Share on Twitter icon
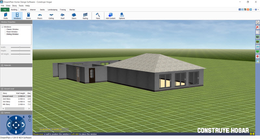 [242, 10]
